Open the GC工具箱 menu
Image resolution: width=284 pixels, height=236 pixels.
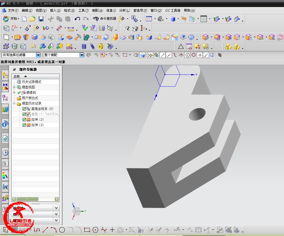tap(173, 11)
